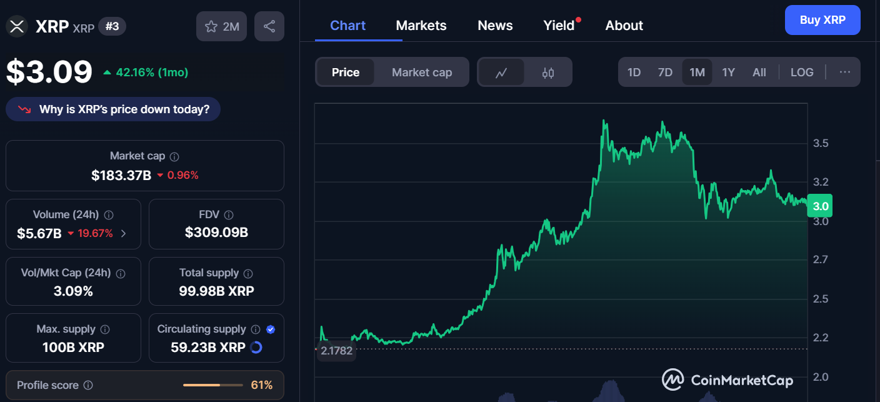Viewport: 880px width, 402px height.
Task: Click the Profile score progress bar
Action: (x=212, y=385)
